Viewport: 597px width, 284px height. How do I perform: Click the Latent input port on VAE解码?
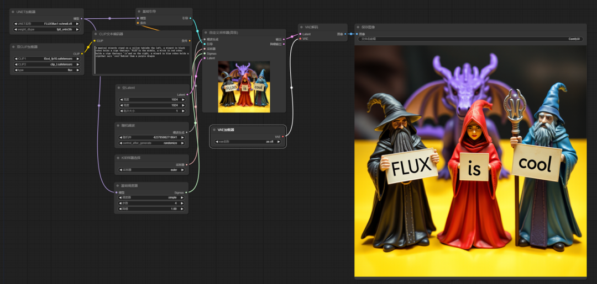coord(300,34)
